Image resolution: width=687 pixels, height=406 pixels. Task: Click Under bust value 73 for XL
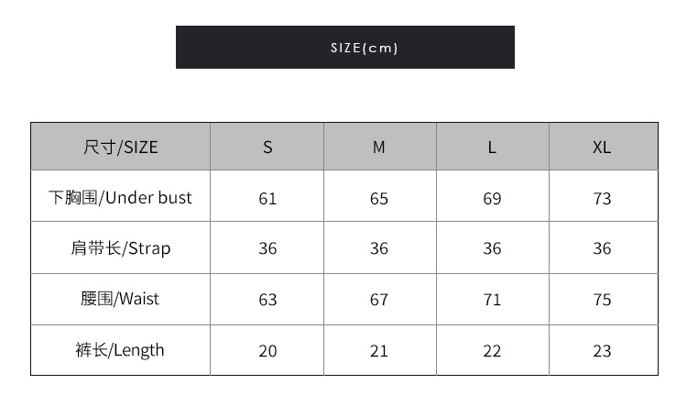pos(602,199)
